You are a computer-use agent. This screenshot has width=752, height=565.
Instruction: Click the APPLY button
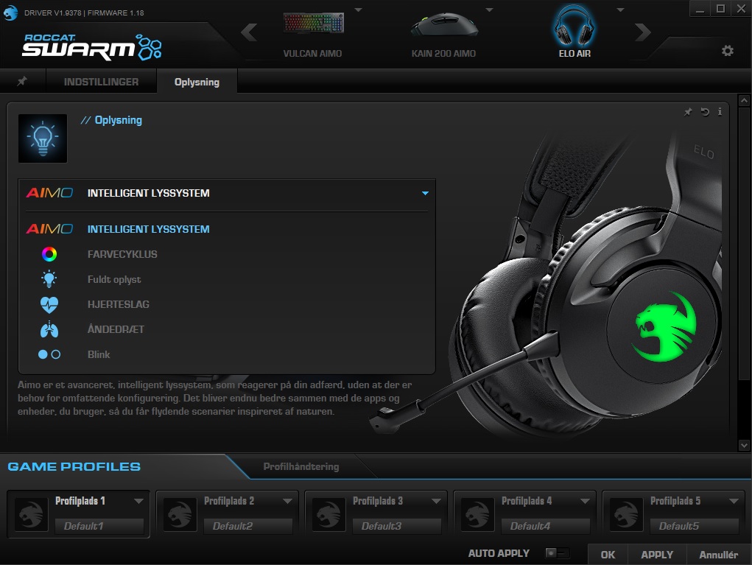657,555
